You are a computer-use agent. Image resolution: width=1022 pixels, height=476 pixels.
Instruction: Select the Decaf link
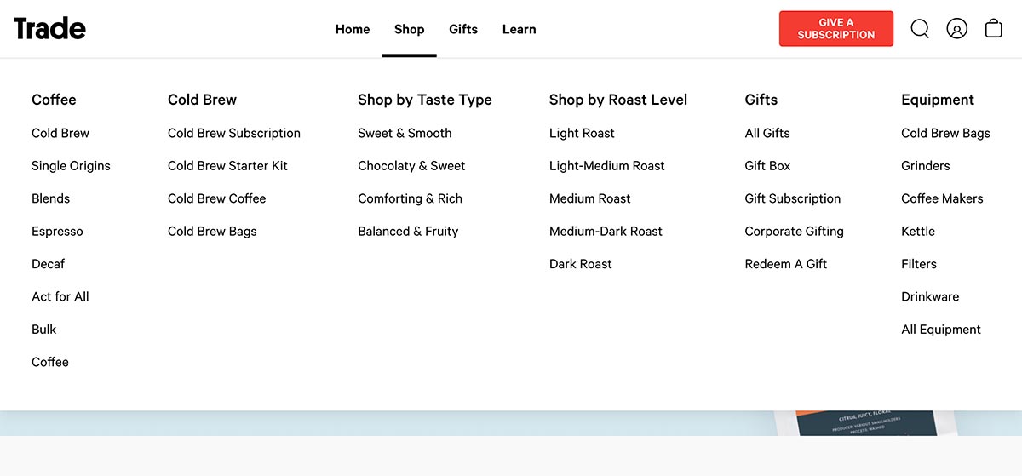tap(48, 264)
